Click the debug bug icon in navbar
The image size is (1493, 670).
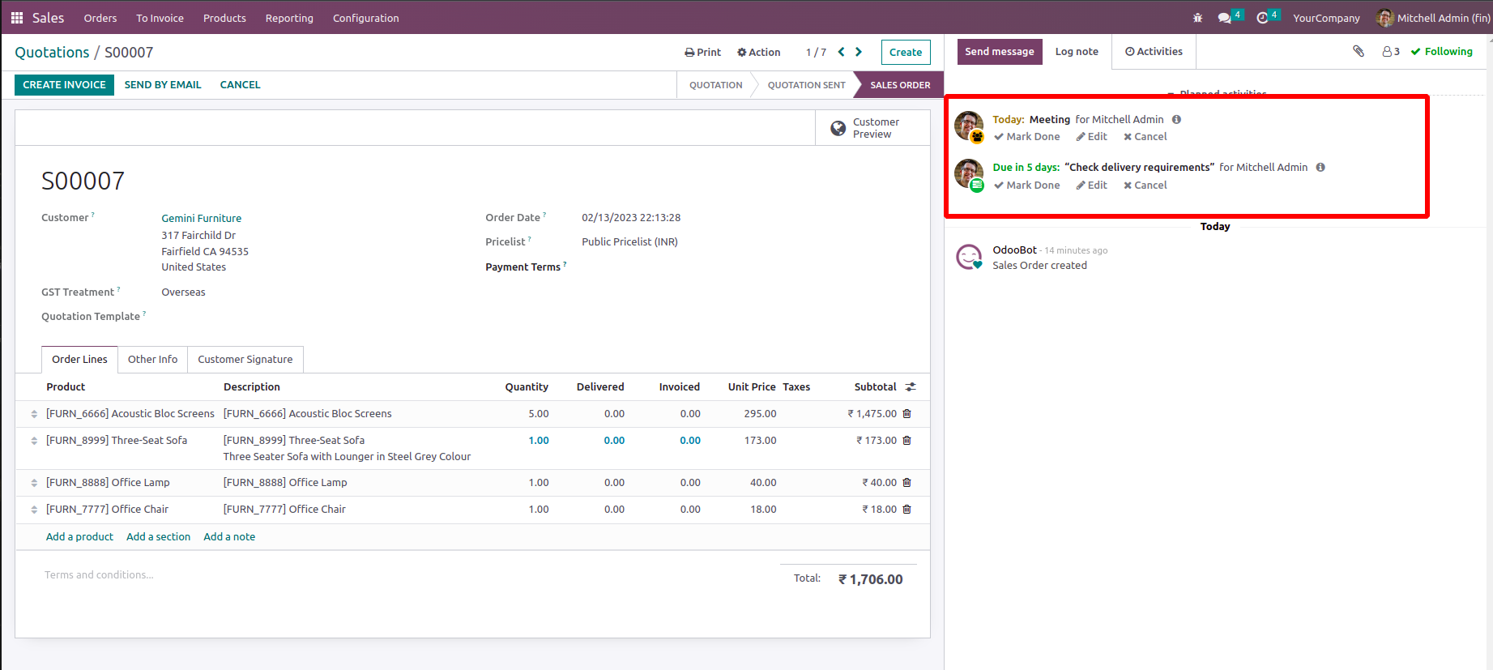1197,18
